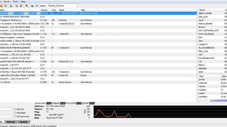
Task: Select player daly_usse in player list
Action: [x=213, y=17]
